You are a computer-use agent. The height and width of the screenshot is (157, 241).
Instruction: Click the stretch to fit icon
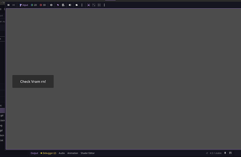pos(99,5)
